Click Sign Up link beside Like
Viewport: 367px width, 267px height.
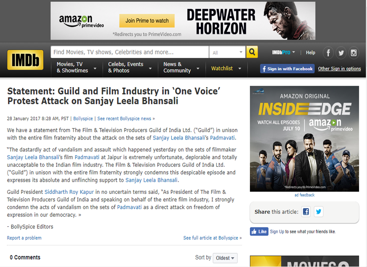pyautogui.click(x=277, y=232)
